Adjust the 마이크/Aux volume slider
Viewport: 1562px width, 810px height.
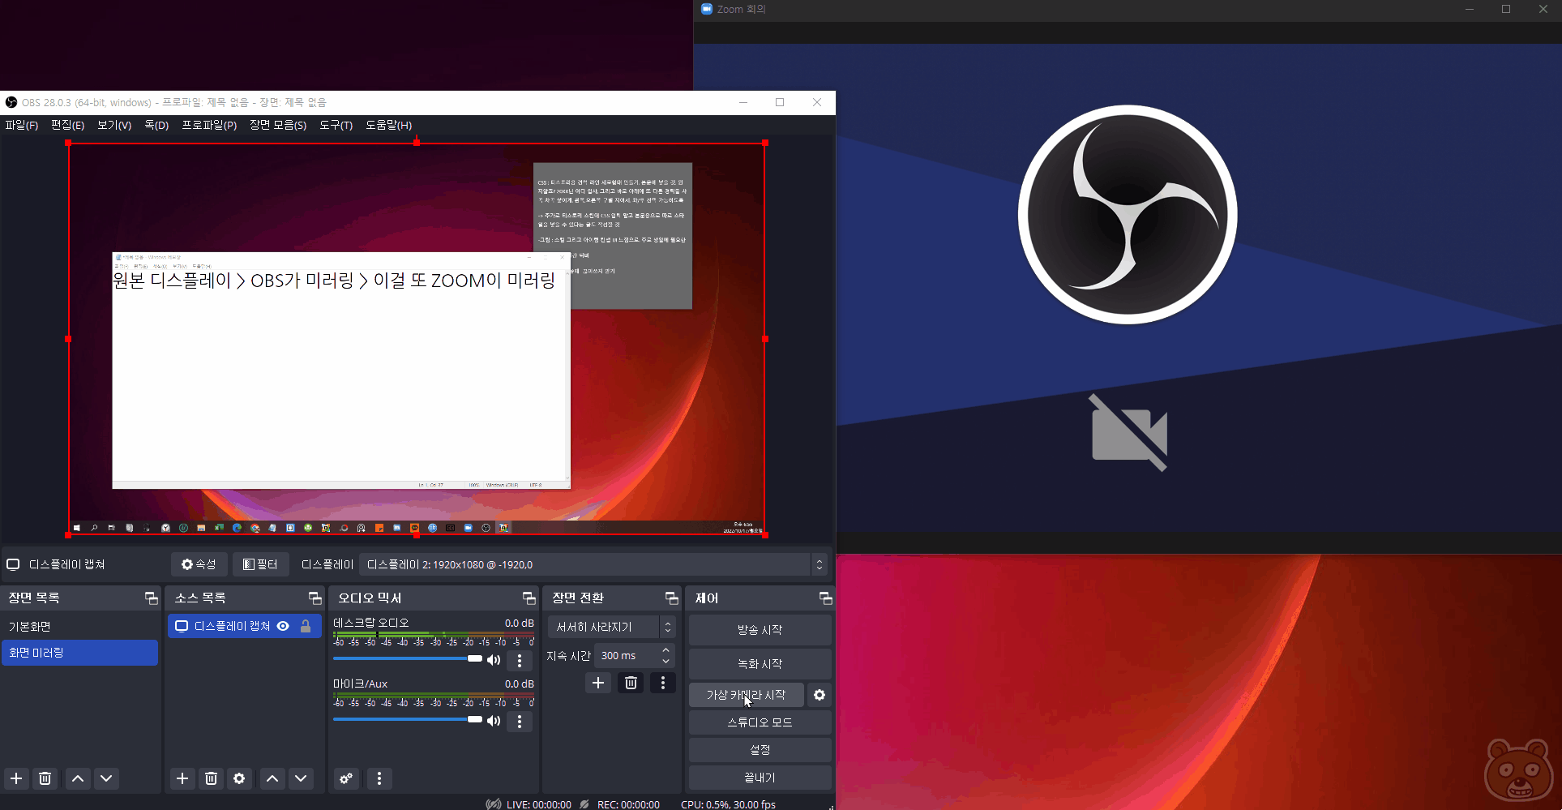pos(408,719)
